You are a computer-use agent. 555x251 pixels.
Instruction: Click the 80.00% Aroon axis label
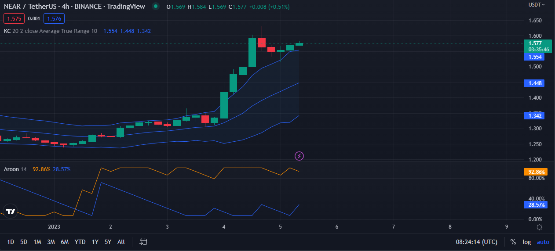[536, 178]
